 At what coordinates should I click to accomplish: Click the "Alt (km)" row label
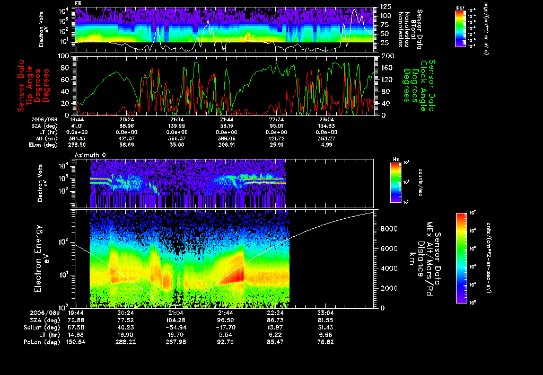tap(47, 138)
